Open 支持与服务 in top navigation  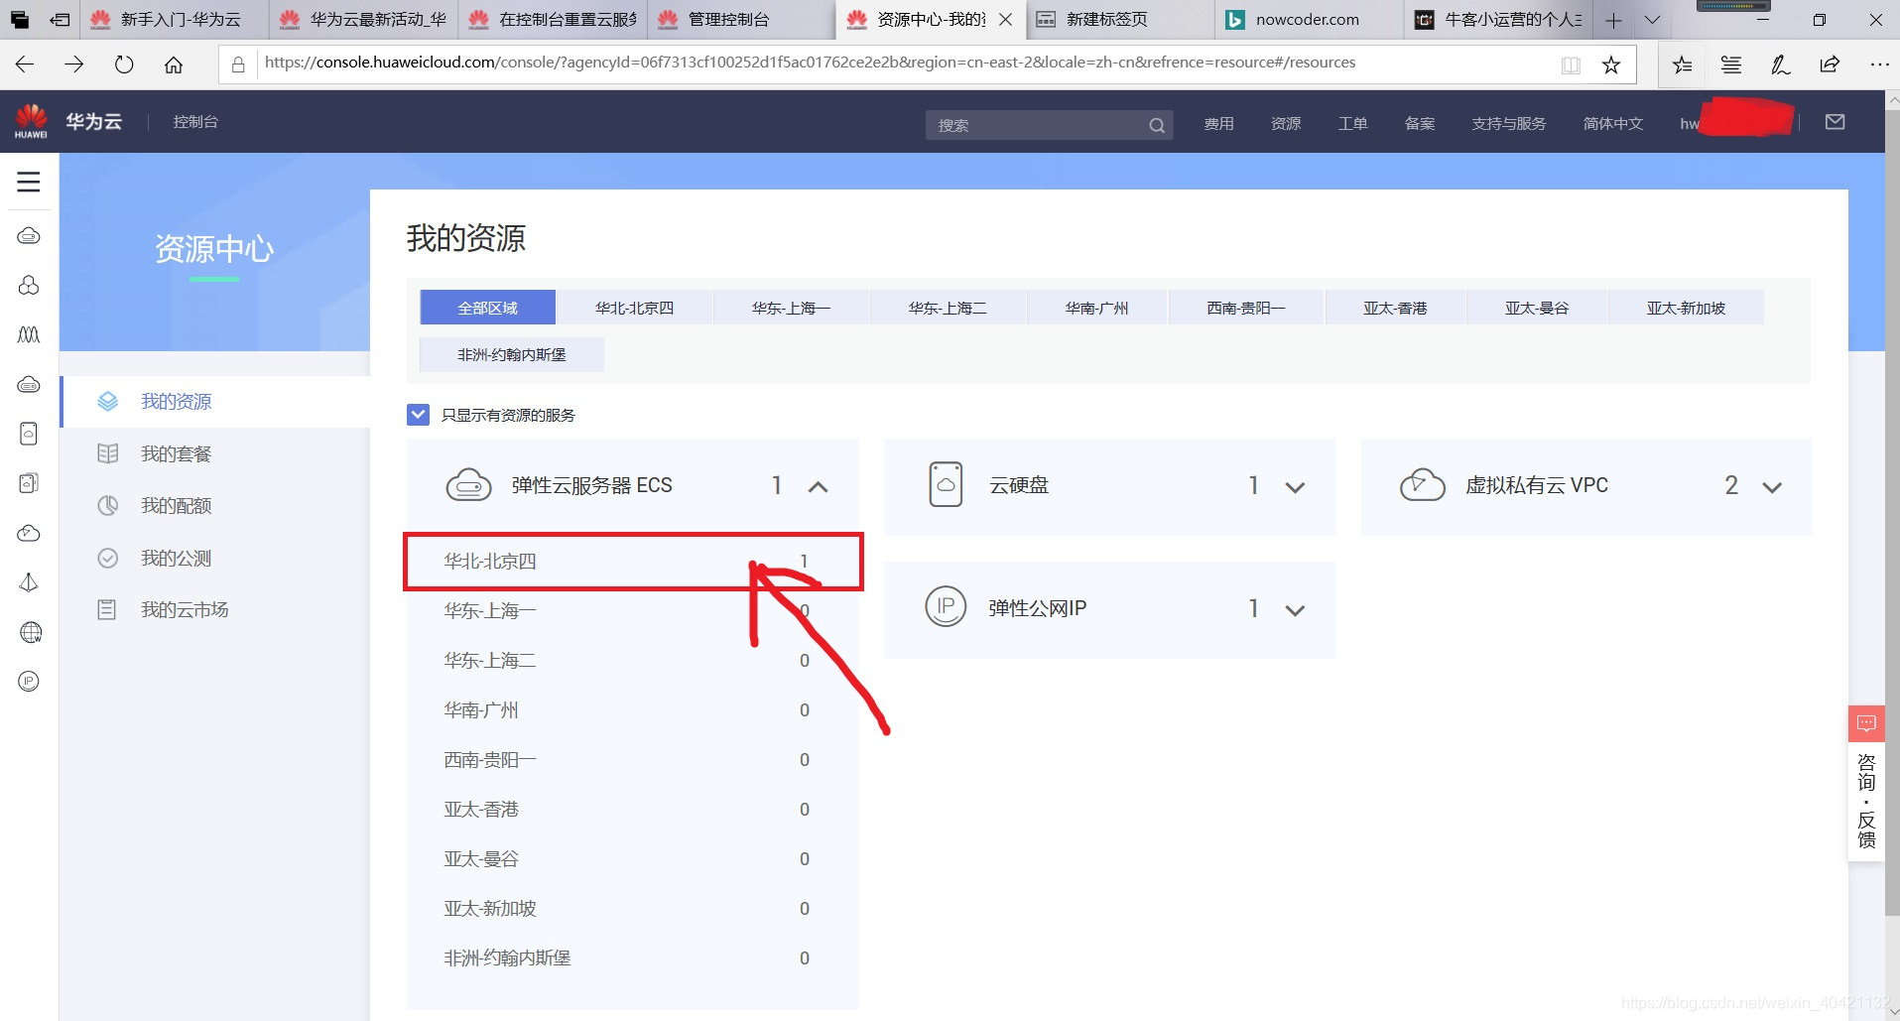click(x=1509, y=124)
